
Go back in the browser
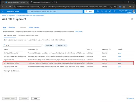[3, 7]
